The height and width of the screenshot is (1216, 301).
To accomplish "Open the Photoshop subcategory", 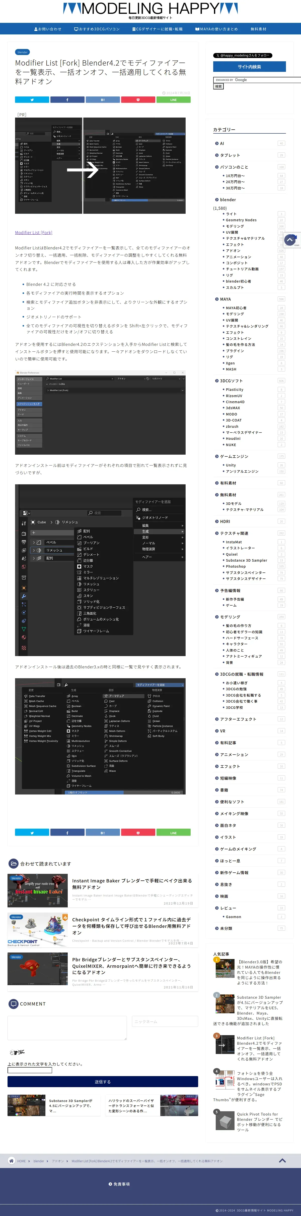I will point(236,566).
